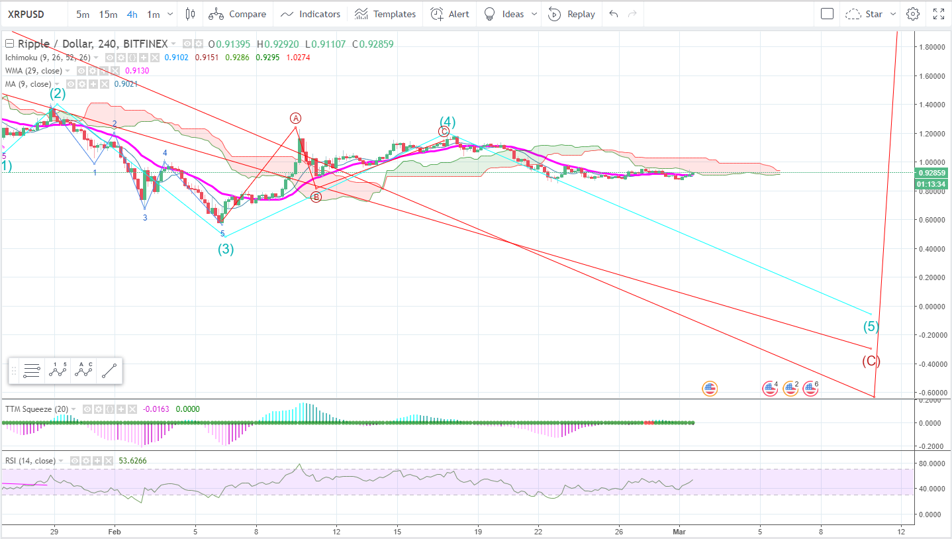This screenshot has width=952, height=539.
Task: Open WMA indicator settings gear
Action: point(92,71)
